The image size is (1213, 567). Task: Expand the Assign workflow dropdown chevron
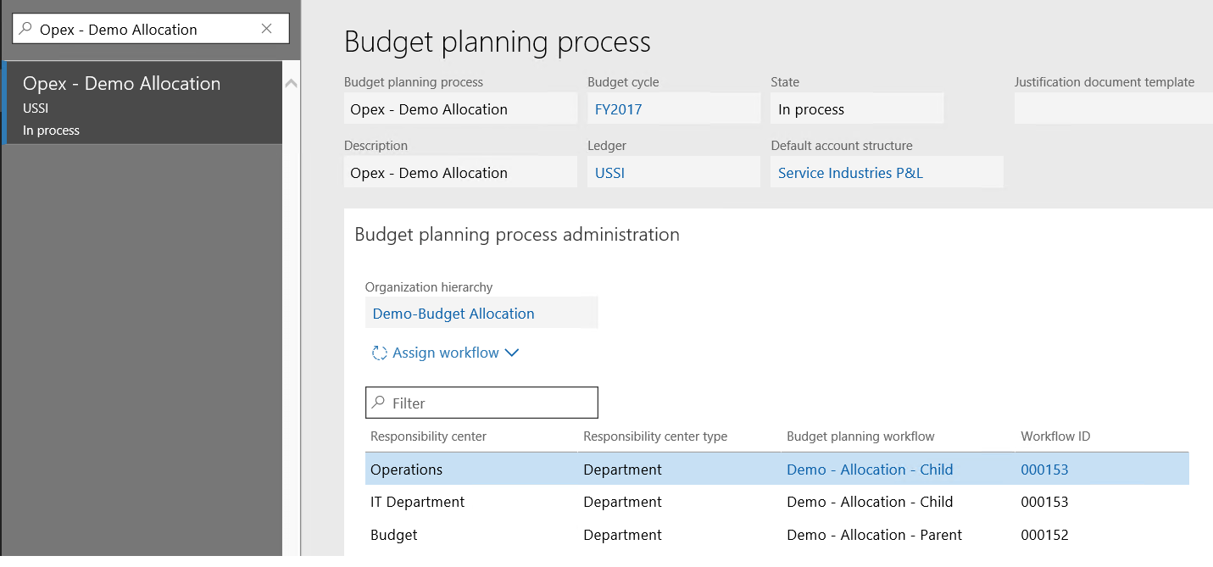pyautogui.click(x=511, y=353)
